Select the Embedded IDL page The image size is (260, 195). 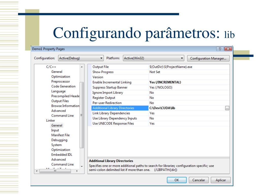click(62, 155)
